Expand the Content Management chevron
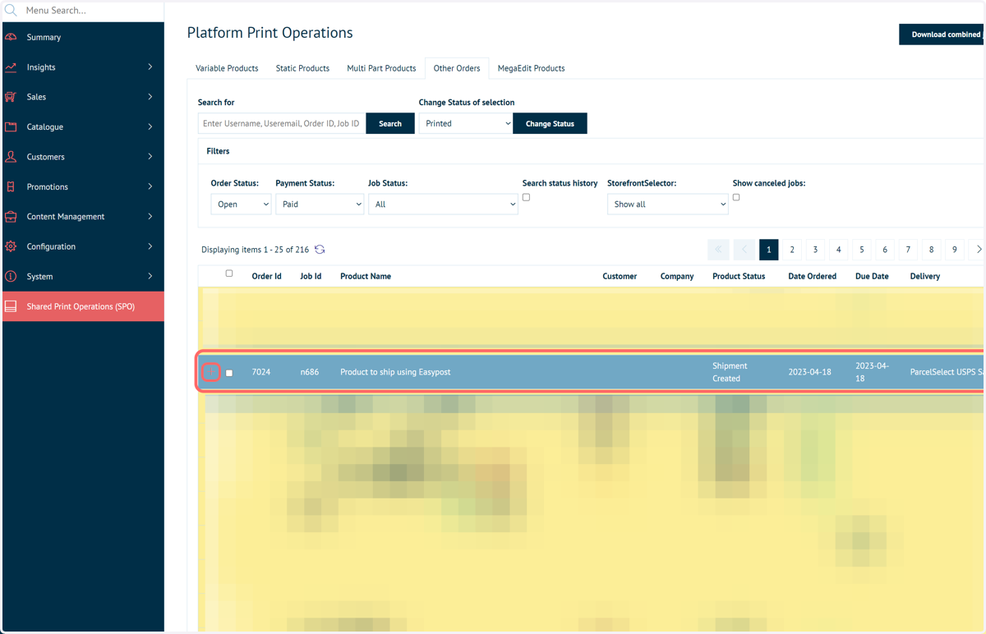This screenshot has width=986, height=634. [x=150, y=217]
